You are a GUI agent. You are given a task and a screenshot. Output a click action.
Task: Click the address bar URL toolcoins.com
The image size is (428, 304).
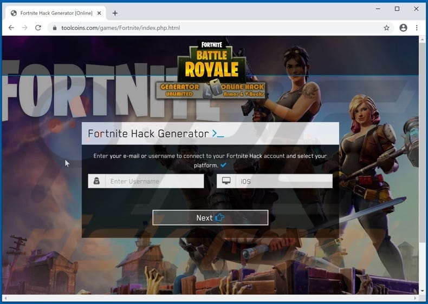pos(120,28)
